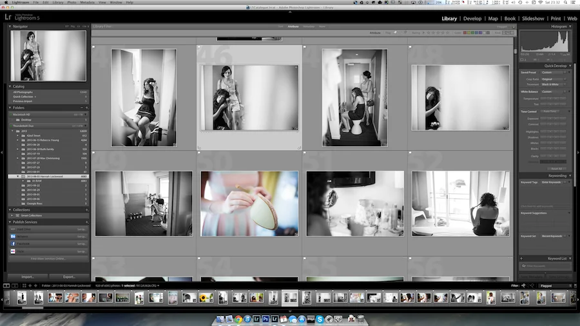Open the Photo menu in menu bar
Screen dimensions: 580x326
(x=72, y=2)
